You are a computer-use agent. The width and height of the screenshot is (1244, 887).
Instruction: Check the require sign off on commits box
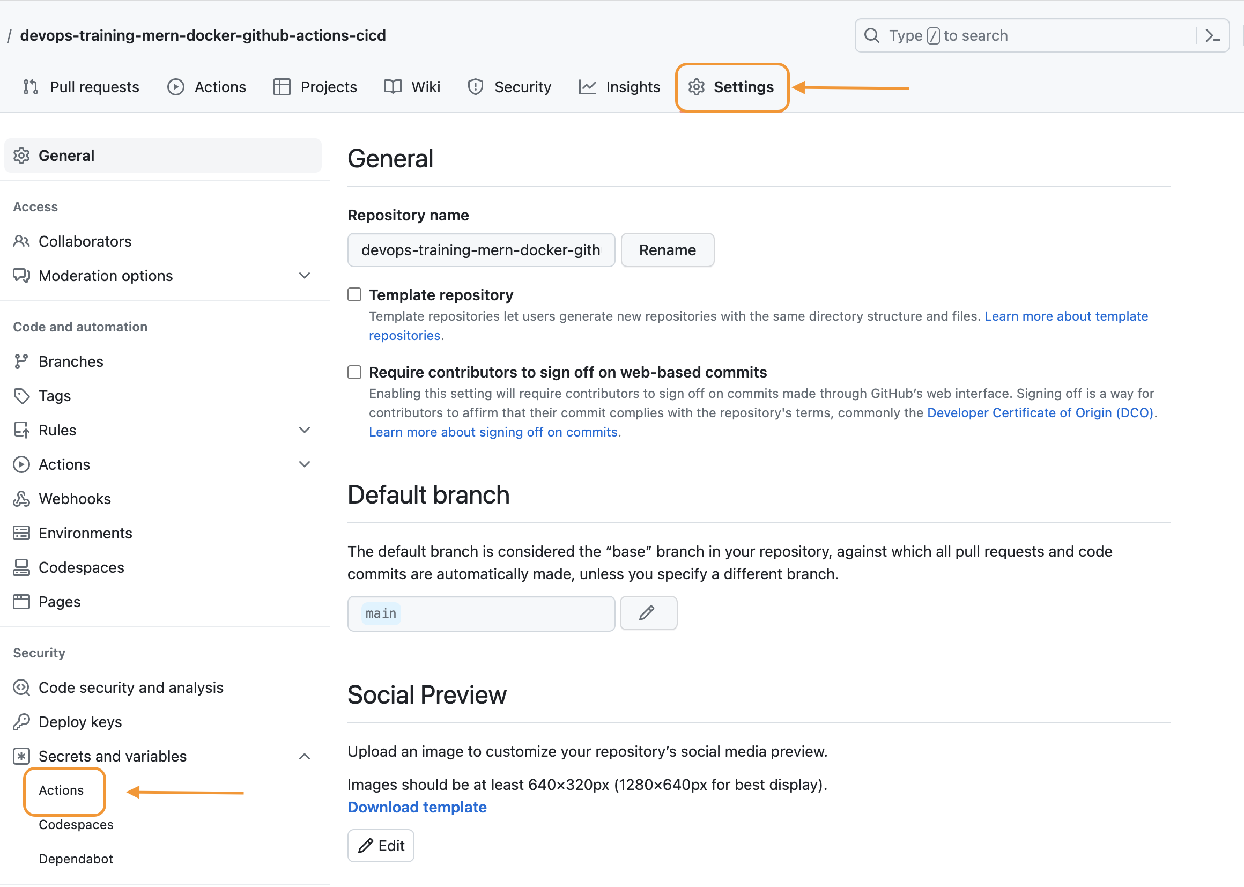click(x=354, y=373)
